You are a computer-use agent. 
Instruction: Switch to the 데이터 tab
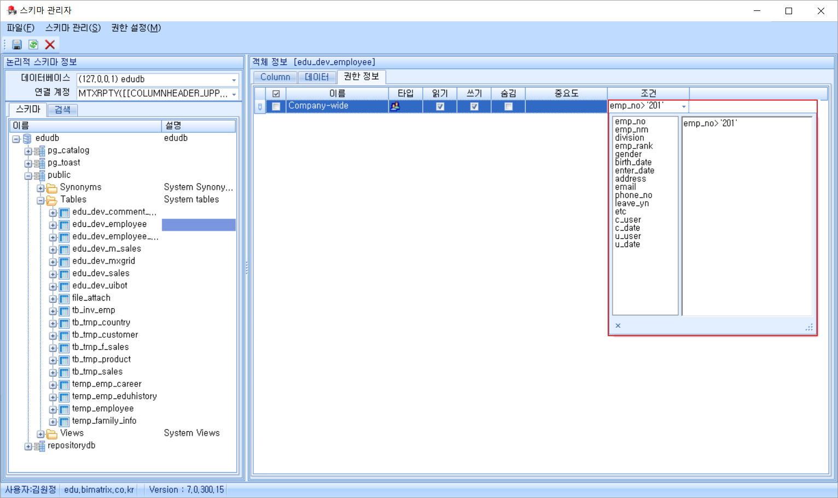(317, 77)
